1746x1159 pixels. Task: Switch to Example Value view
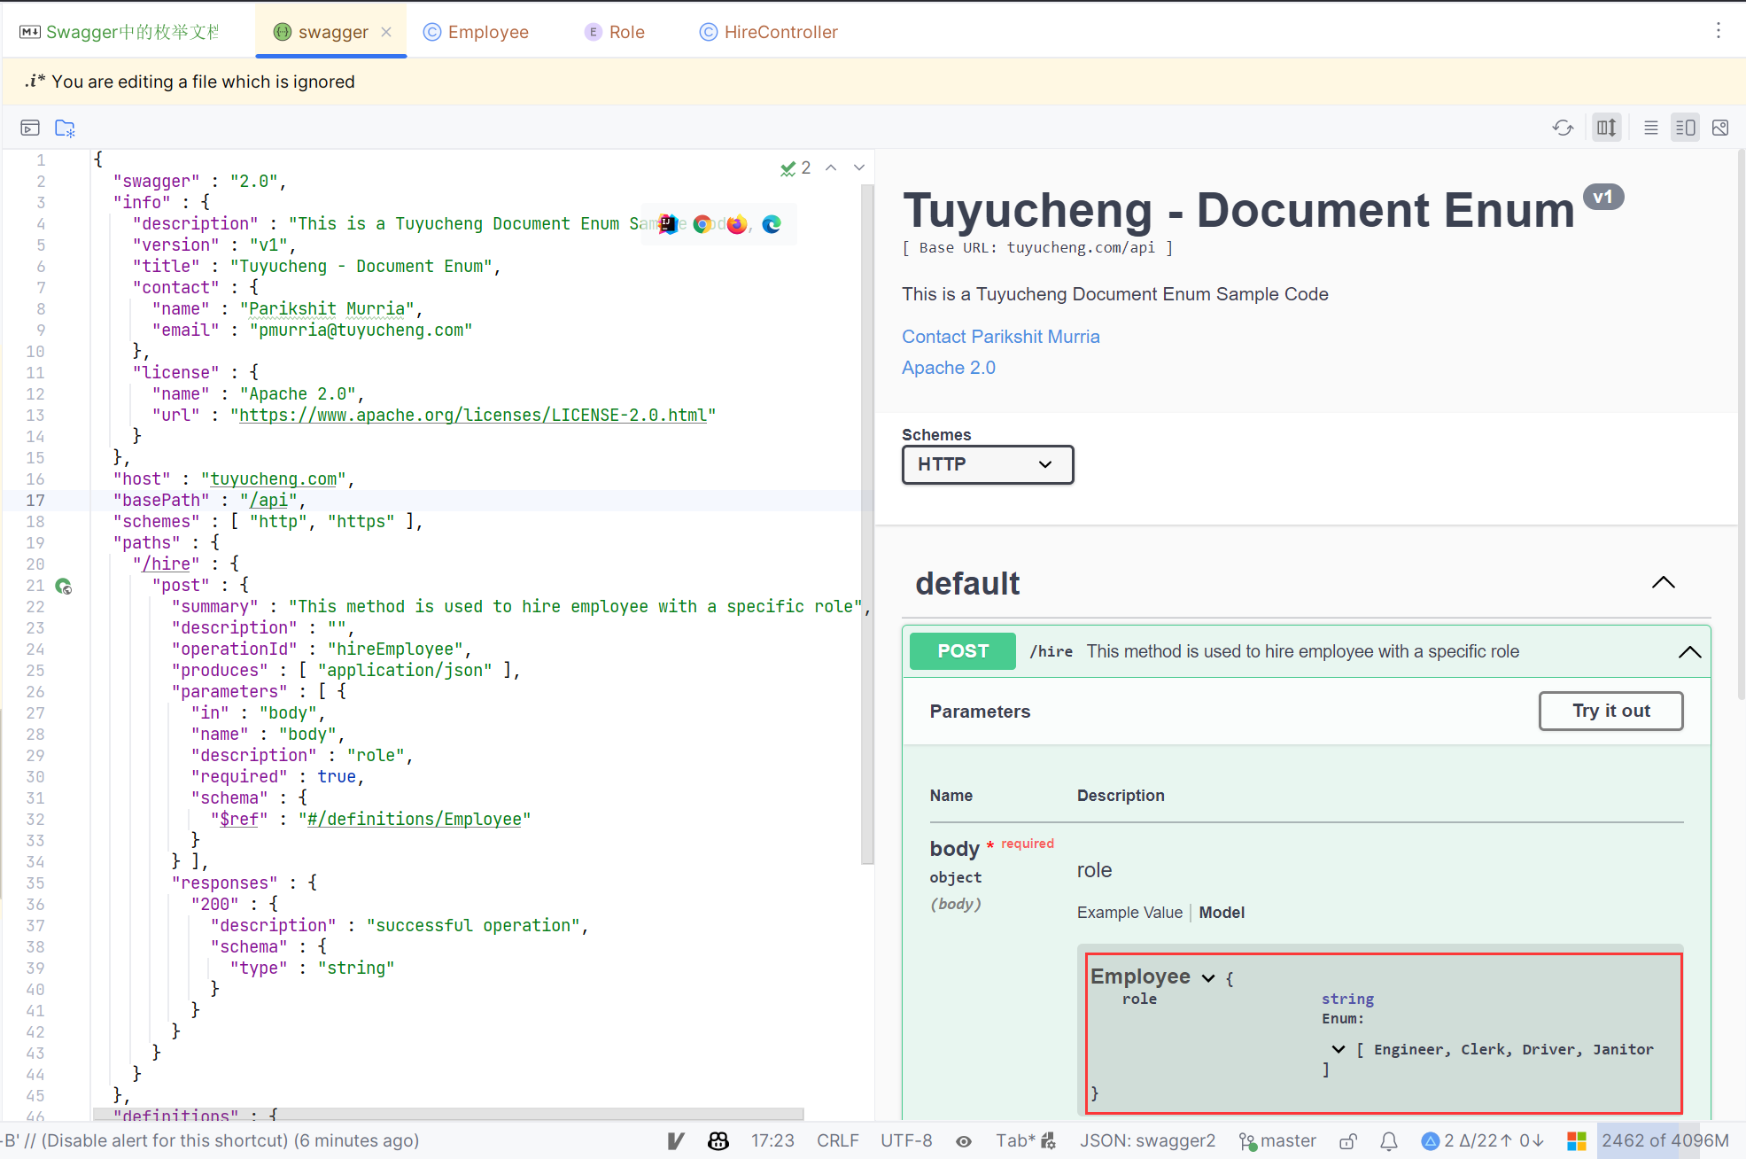pyautogui.click(x=1129, y=913)
